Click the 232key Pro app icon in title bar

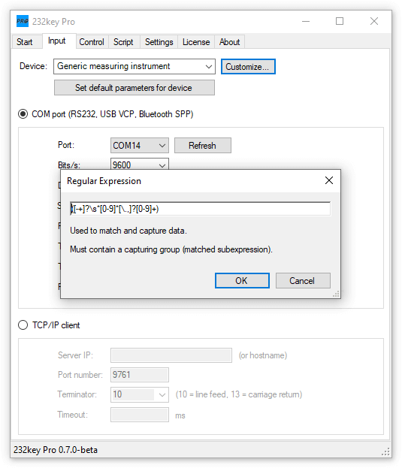click(23, 21)
